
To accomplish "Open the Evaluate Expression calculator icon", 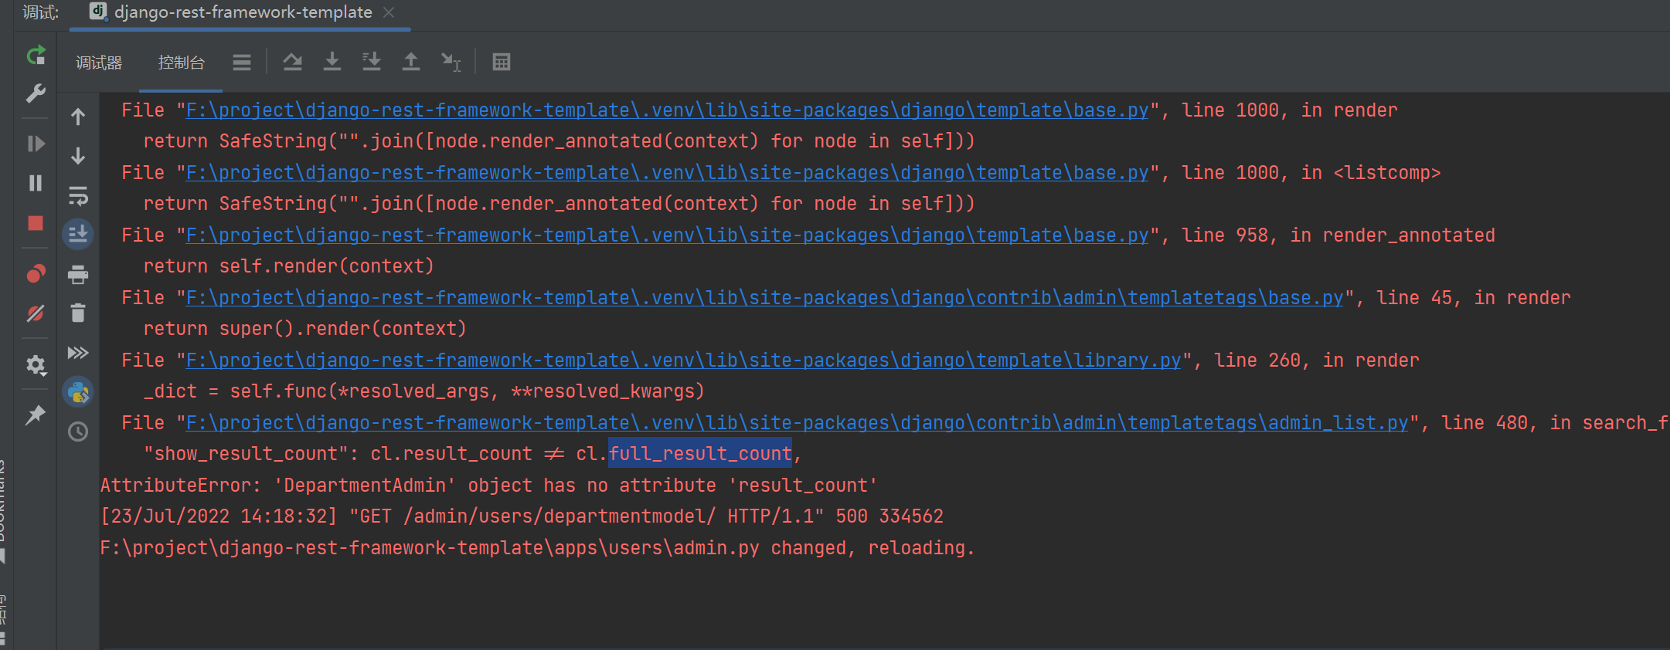I will point(502,62).
